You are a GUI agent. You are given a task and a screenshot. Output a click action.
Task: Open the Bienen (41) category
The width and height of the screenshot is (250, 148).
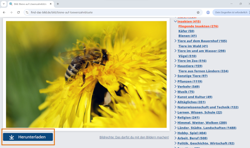click(187, 36)
